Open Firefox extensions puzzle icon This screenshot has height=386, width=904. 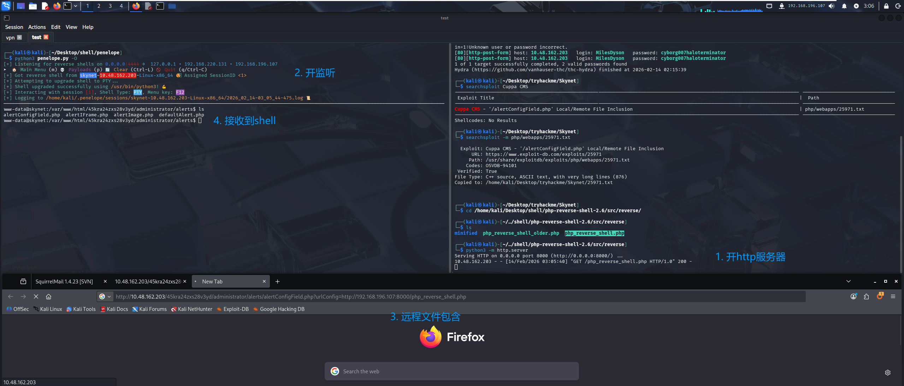pos(866,296)
